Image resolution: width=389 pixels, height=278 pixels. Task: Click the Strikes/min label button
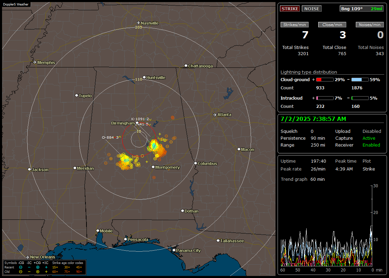click(294, 25)
